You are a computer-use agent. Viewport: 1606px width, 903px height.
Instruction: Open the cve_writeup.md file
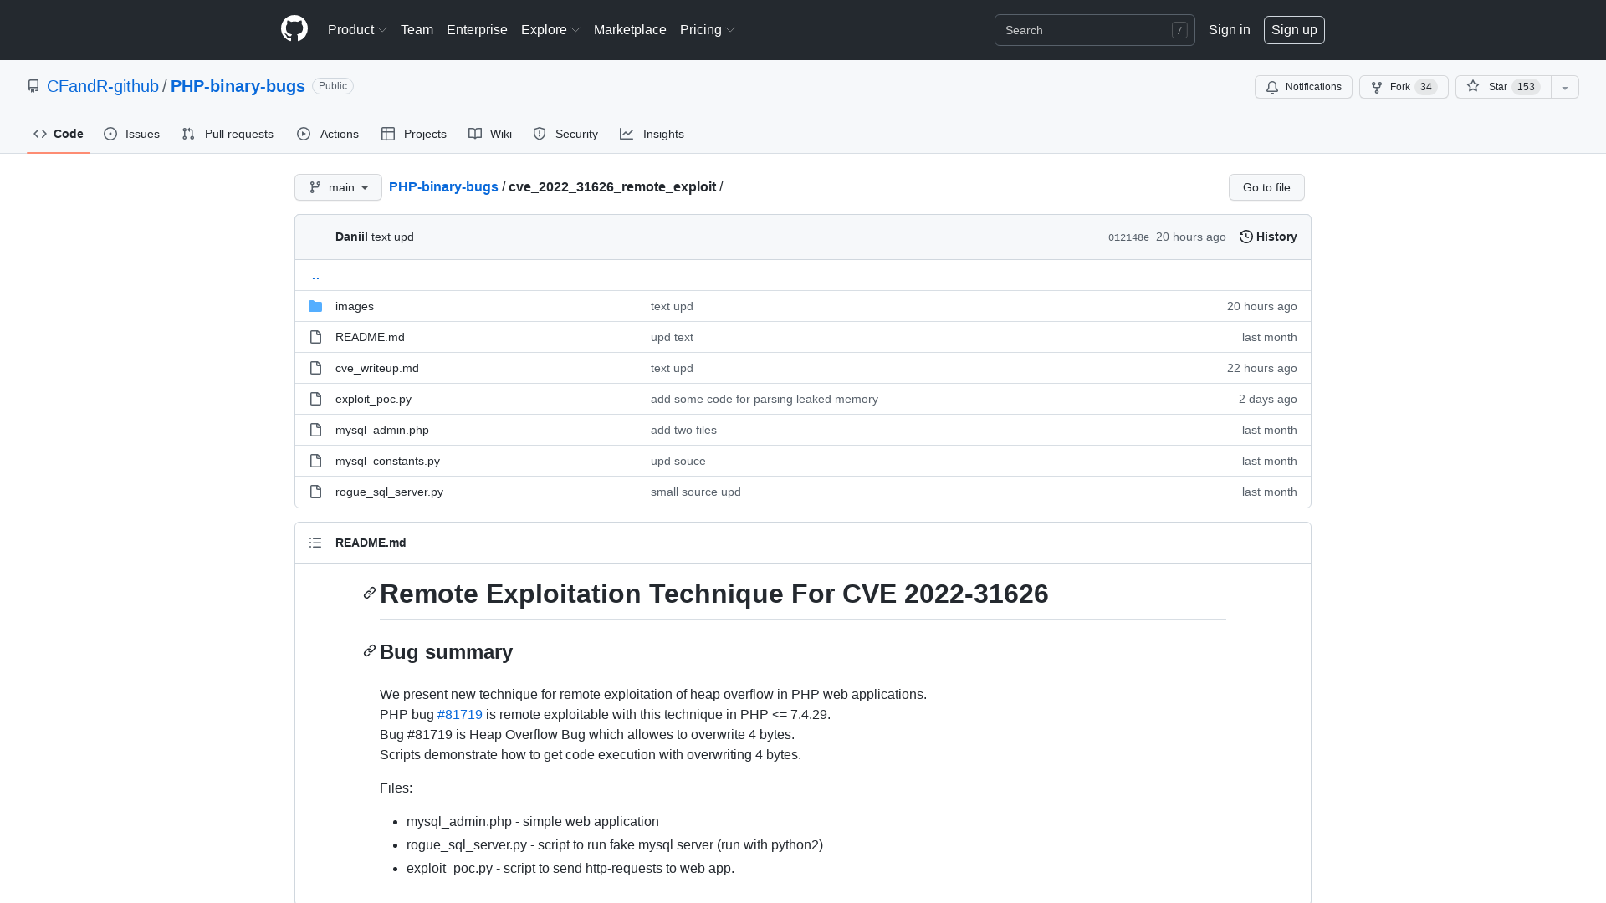(376, 368)
